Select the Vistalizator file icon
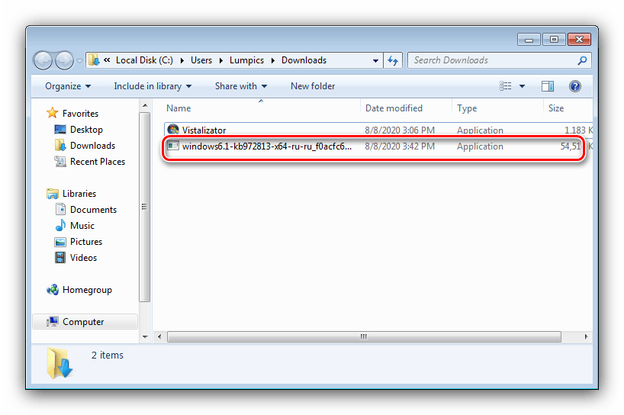The image size is (624, 415). pos(173,130)
